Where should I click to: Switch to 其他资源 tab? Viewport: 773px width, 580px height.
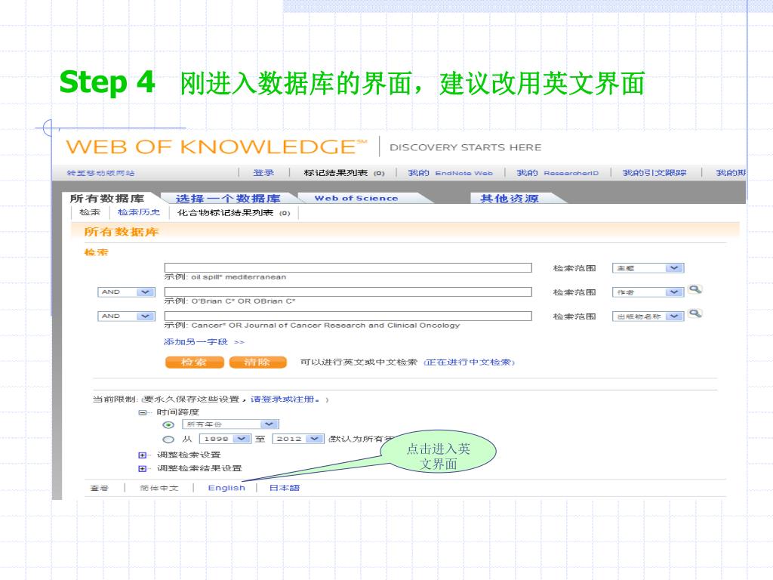pyautogui.click(x=510, y=199)
